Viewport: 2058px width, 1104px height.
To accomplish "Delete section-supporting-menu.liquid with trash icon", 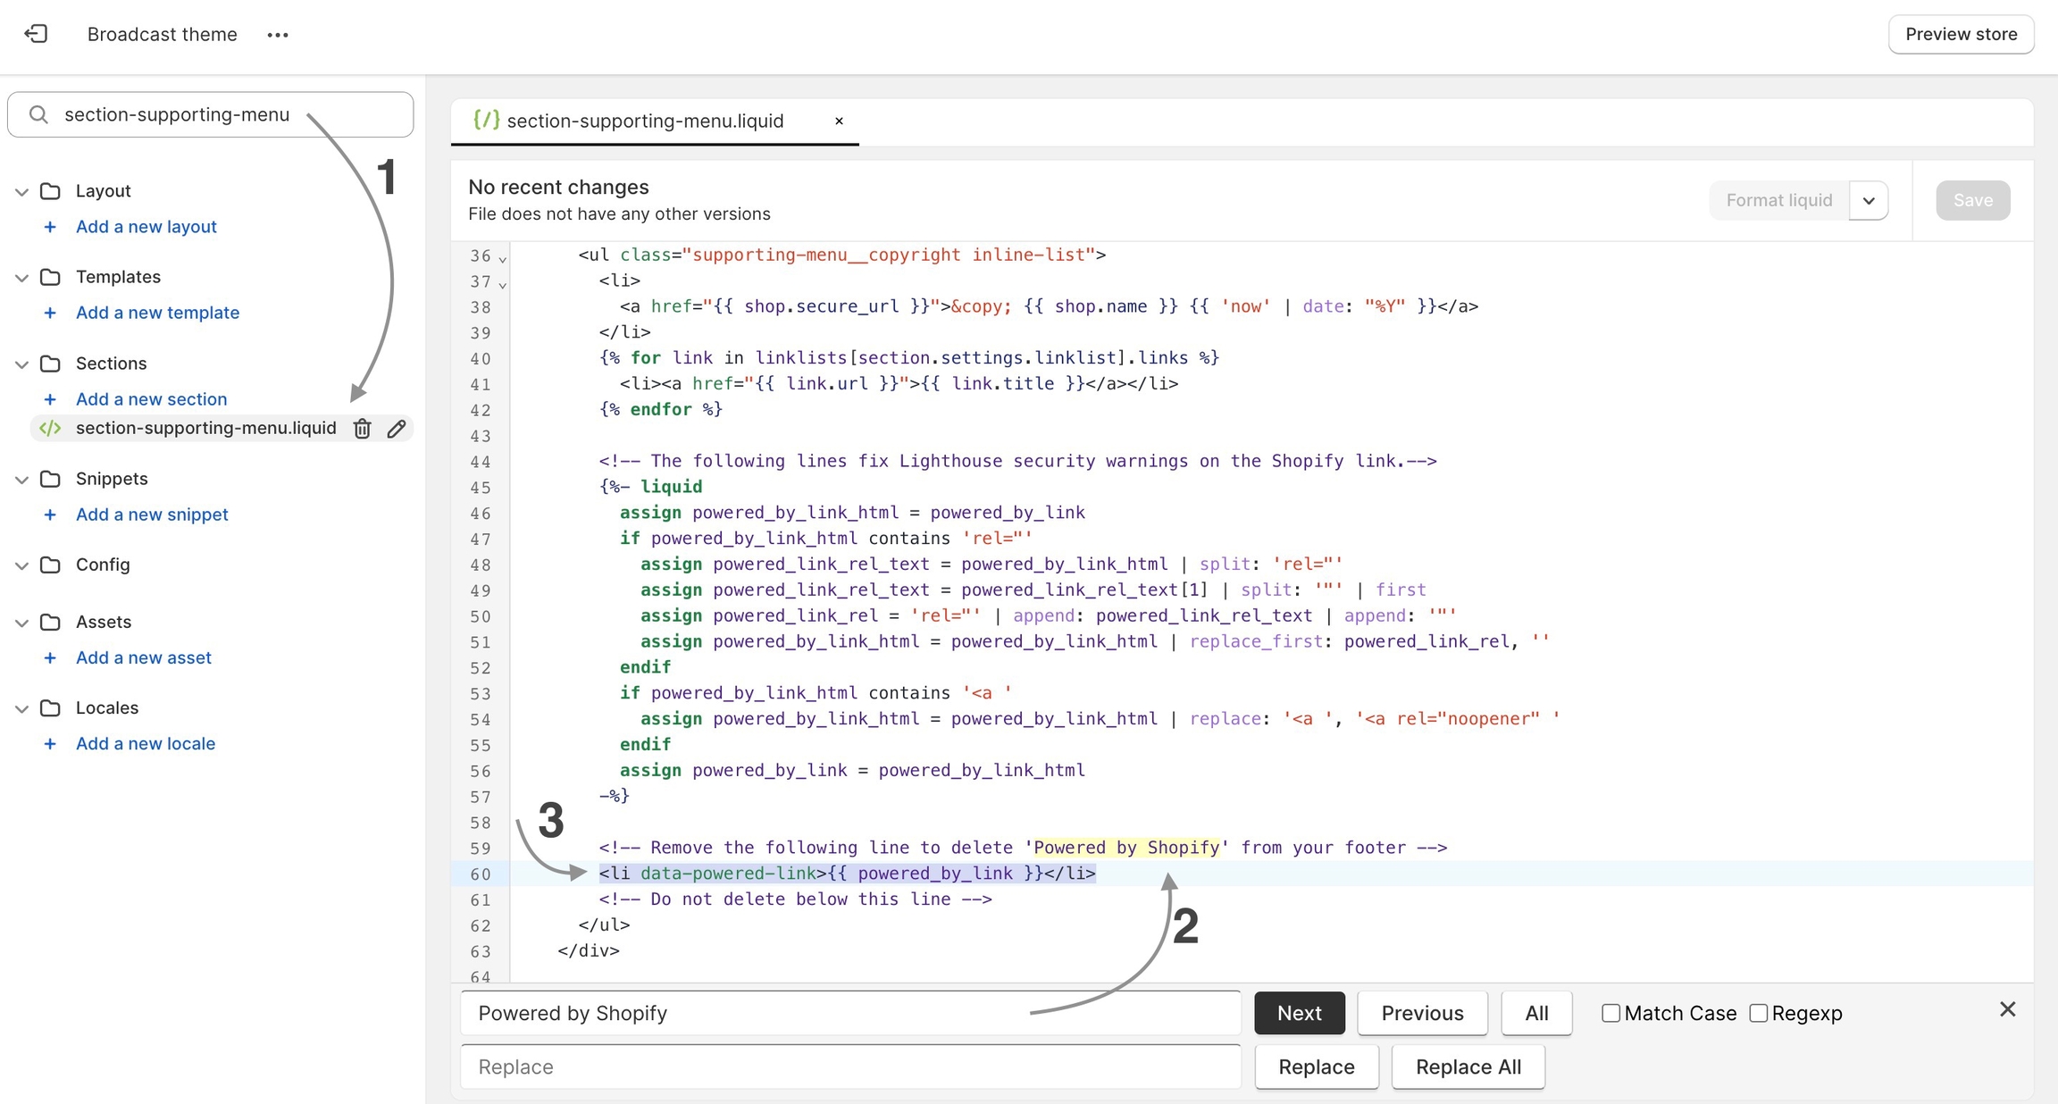I will point(362,429).
